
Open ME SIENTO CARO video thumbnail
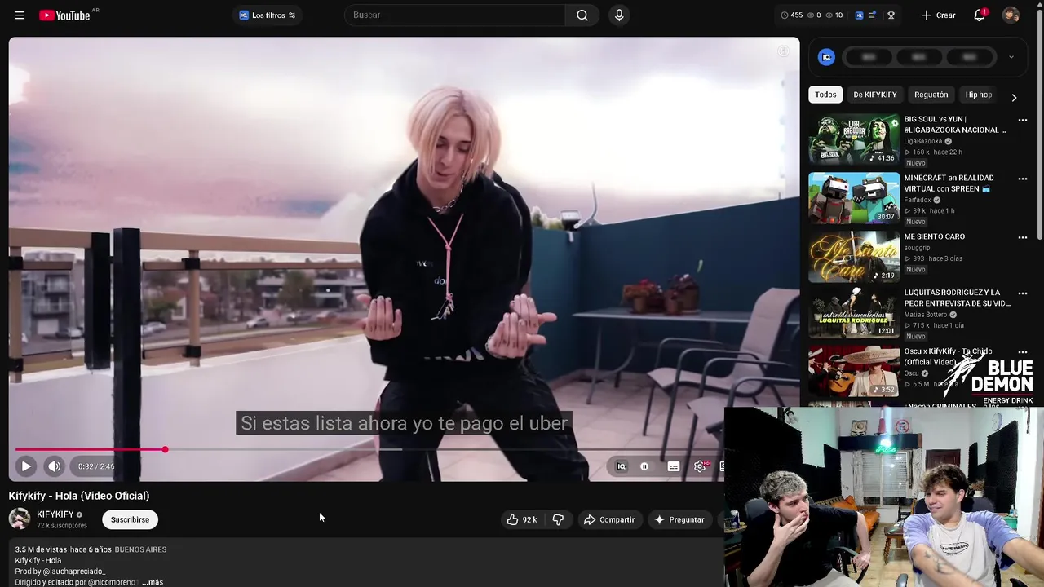point(854,256)
